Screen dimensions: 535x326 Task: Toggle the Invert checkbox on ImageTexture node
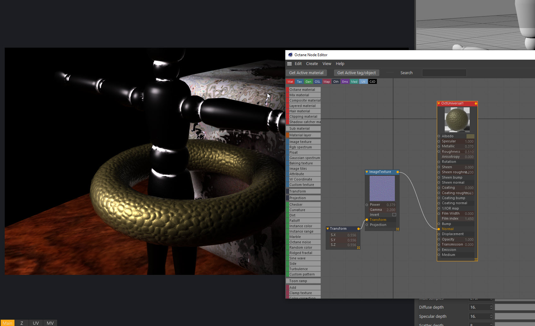coord(394,215)
